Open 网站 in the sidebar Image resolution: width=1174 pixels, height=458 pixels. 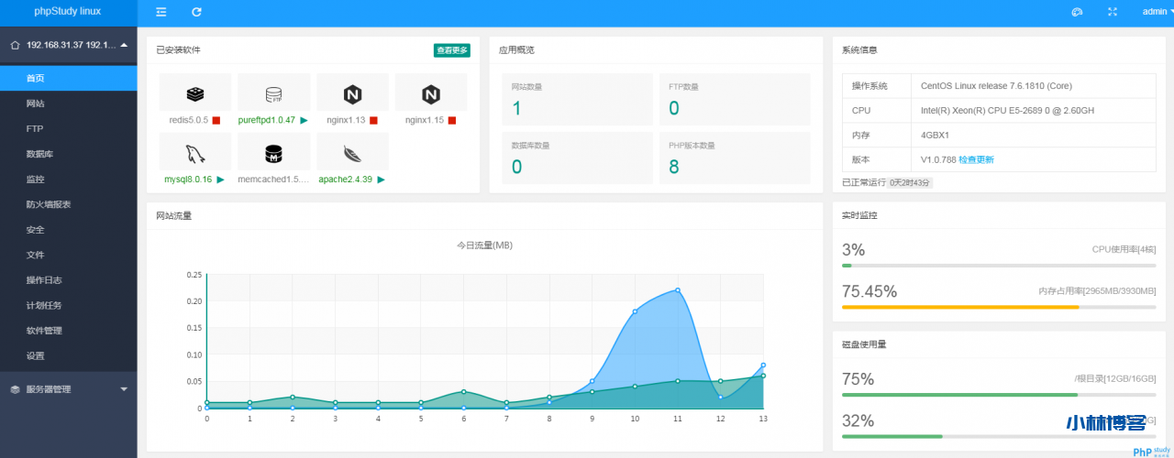pos(69,104)
